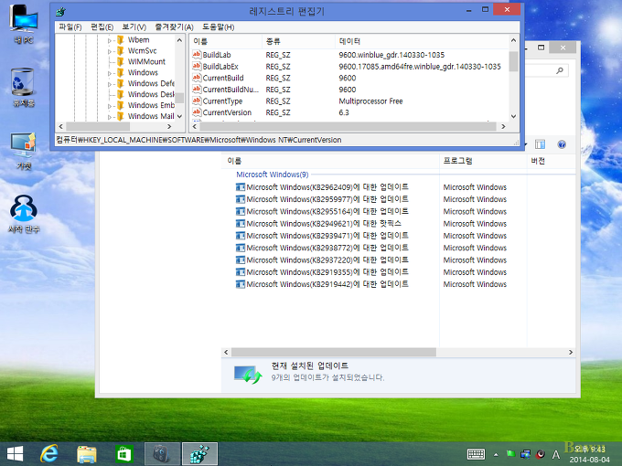Open the 편집(E) menu
This screenshot has width=622, height=466.
(x=102, y=26)
